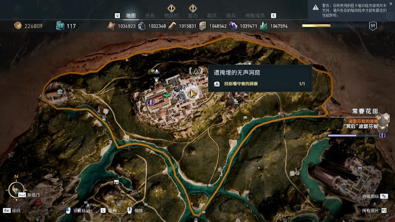The height and width of the screenshot is (222, 395).
Task: Click the green winged icon in the city
Action: click(166, 96)
